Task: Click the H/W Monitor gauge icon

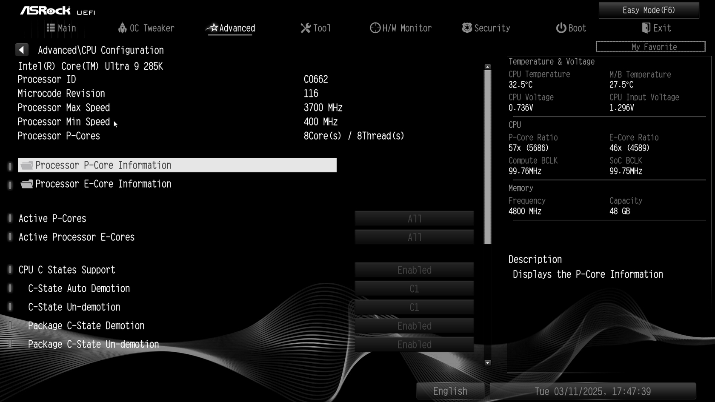Action: coord(375,28)
